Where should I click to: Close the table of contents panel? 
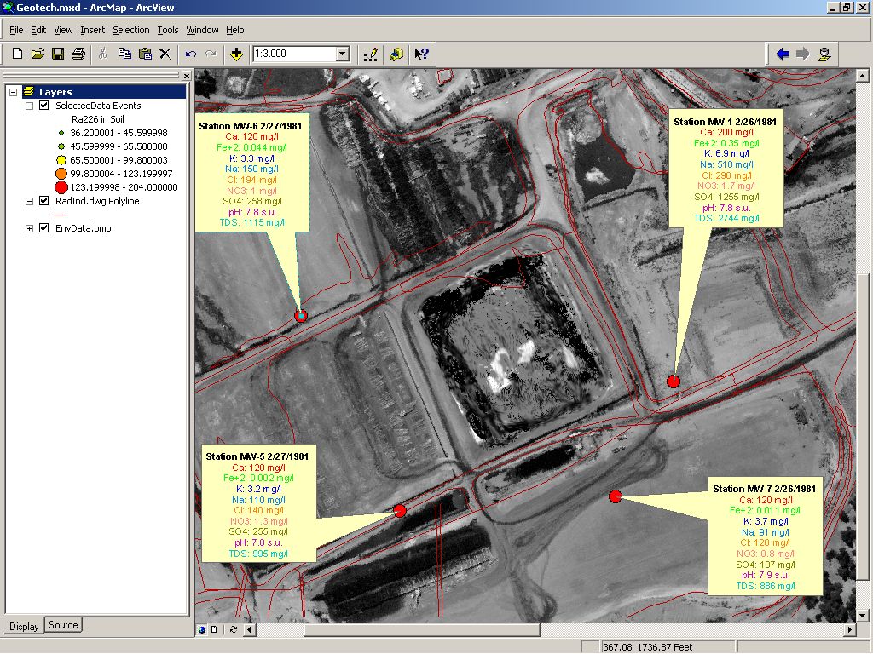point(187,76)
